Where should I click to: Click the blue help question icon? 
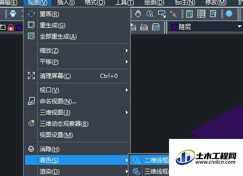229,14
